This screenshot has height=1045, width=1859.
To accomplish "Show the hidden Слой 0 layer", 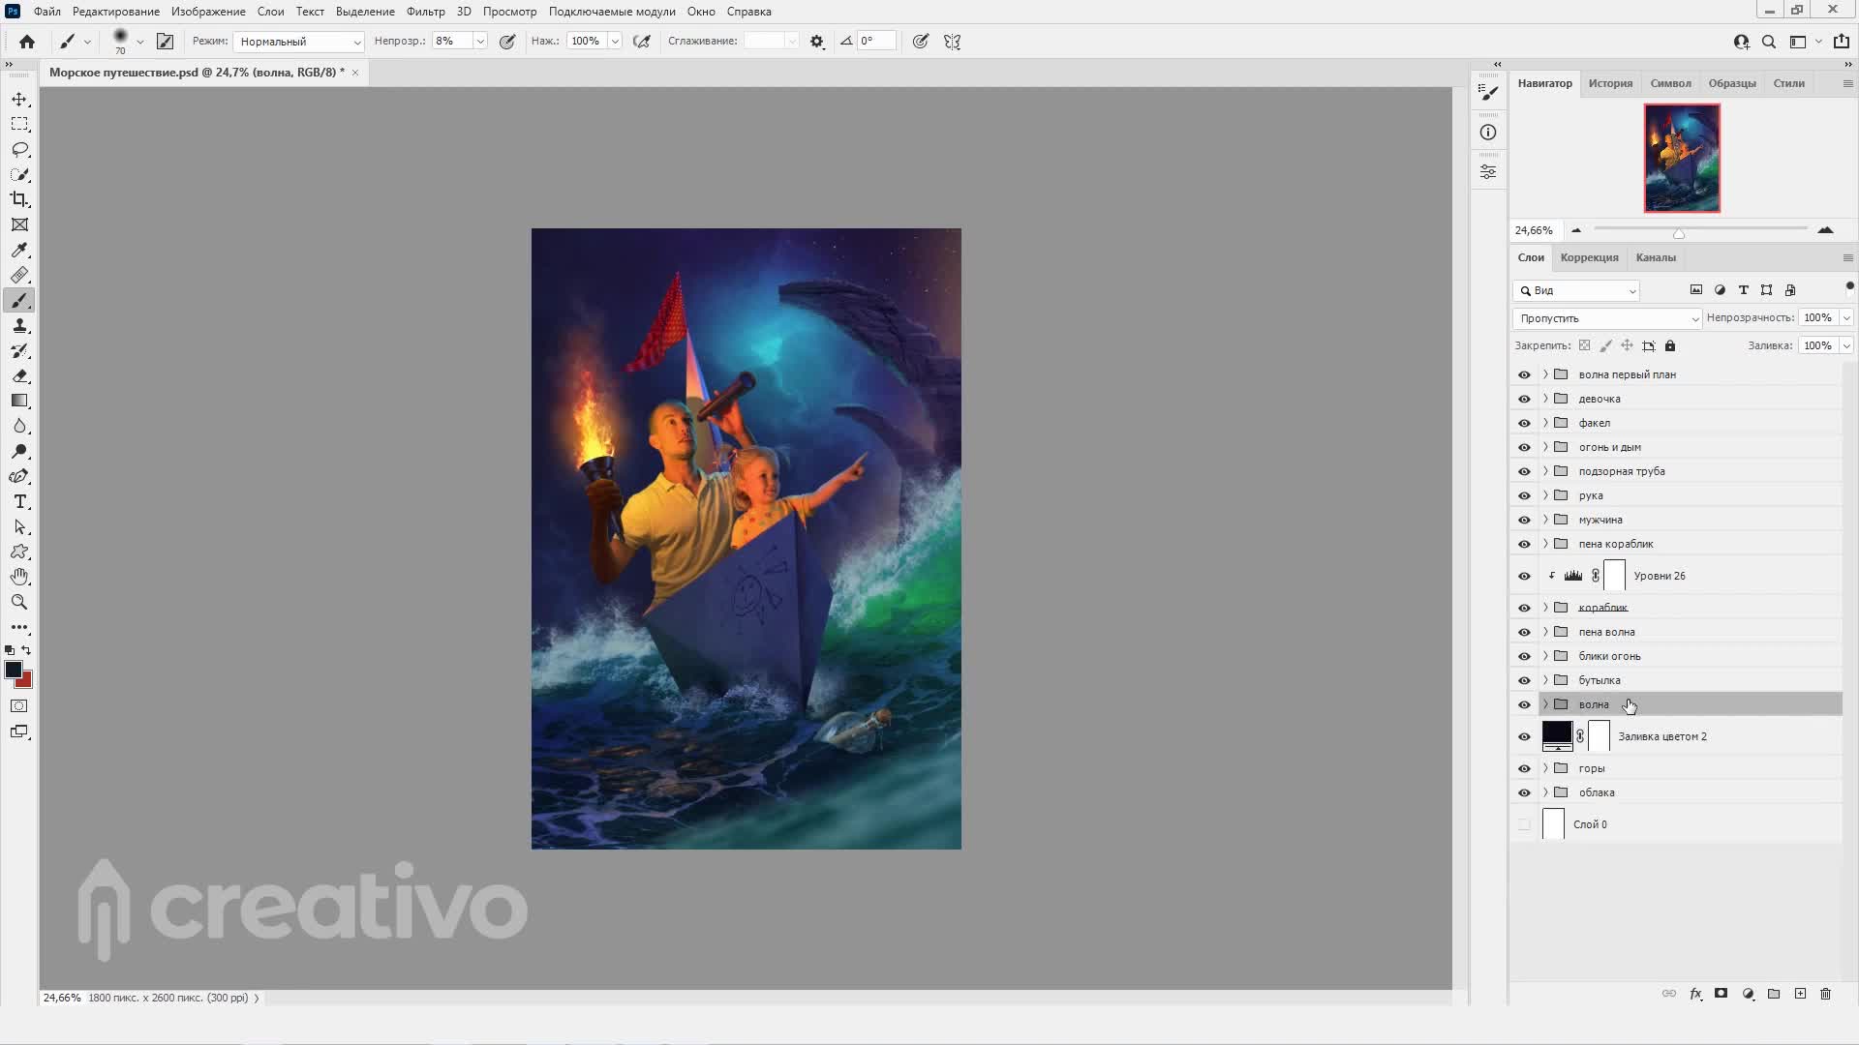I will 1524,824.
